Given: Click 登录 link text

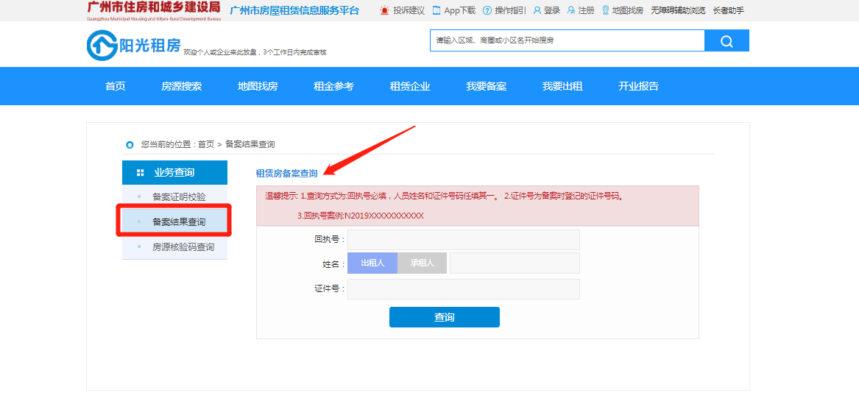Looking at the screenshot, I should (x=552, y=10).
